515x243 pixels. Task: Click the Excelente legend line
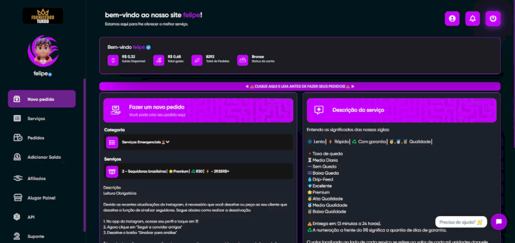[319, 186]
